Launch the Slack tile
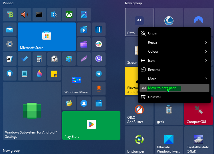The image size is (214, 154). (x=99, y=44)
